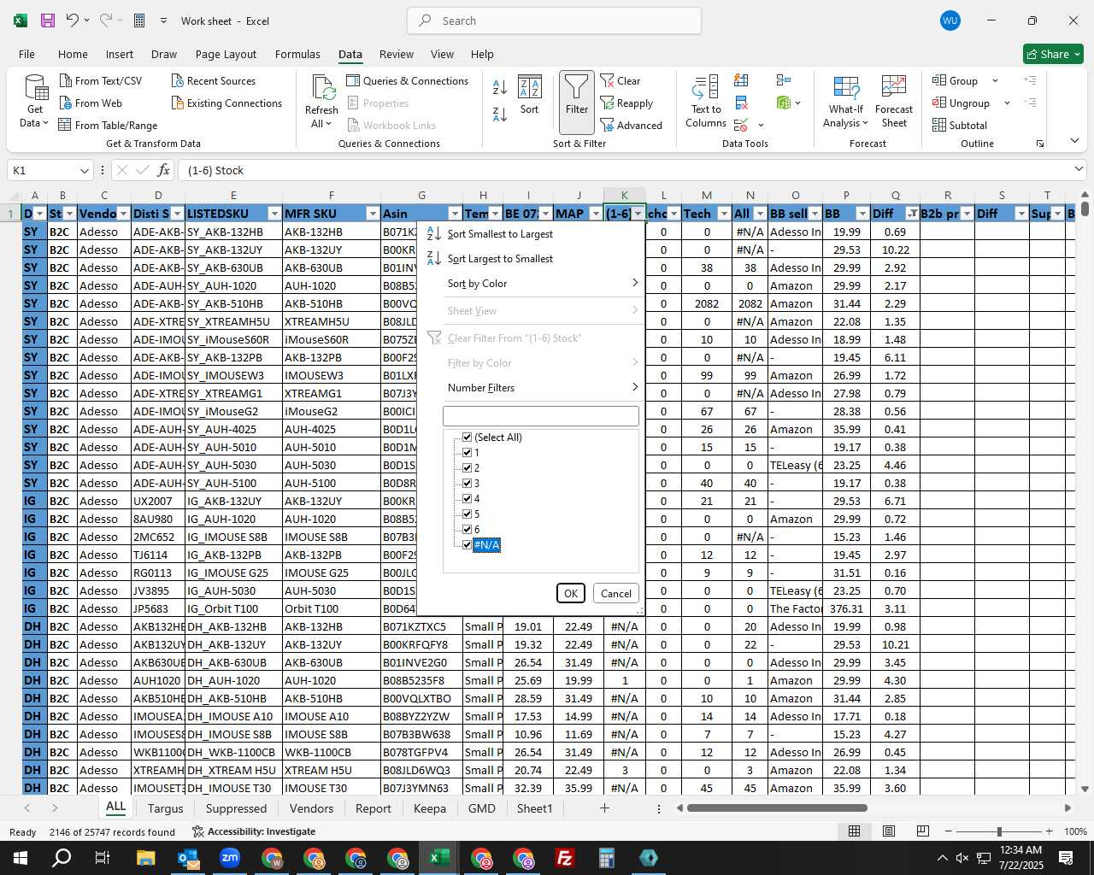
Task: Click the Undo arrow icon
Action: 73,21
